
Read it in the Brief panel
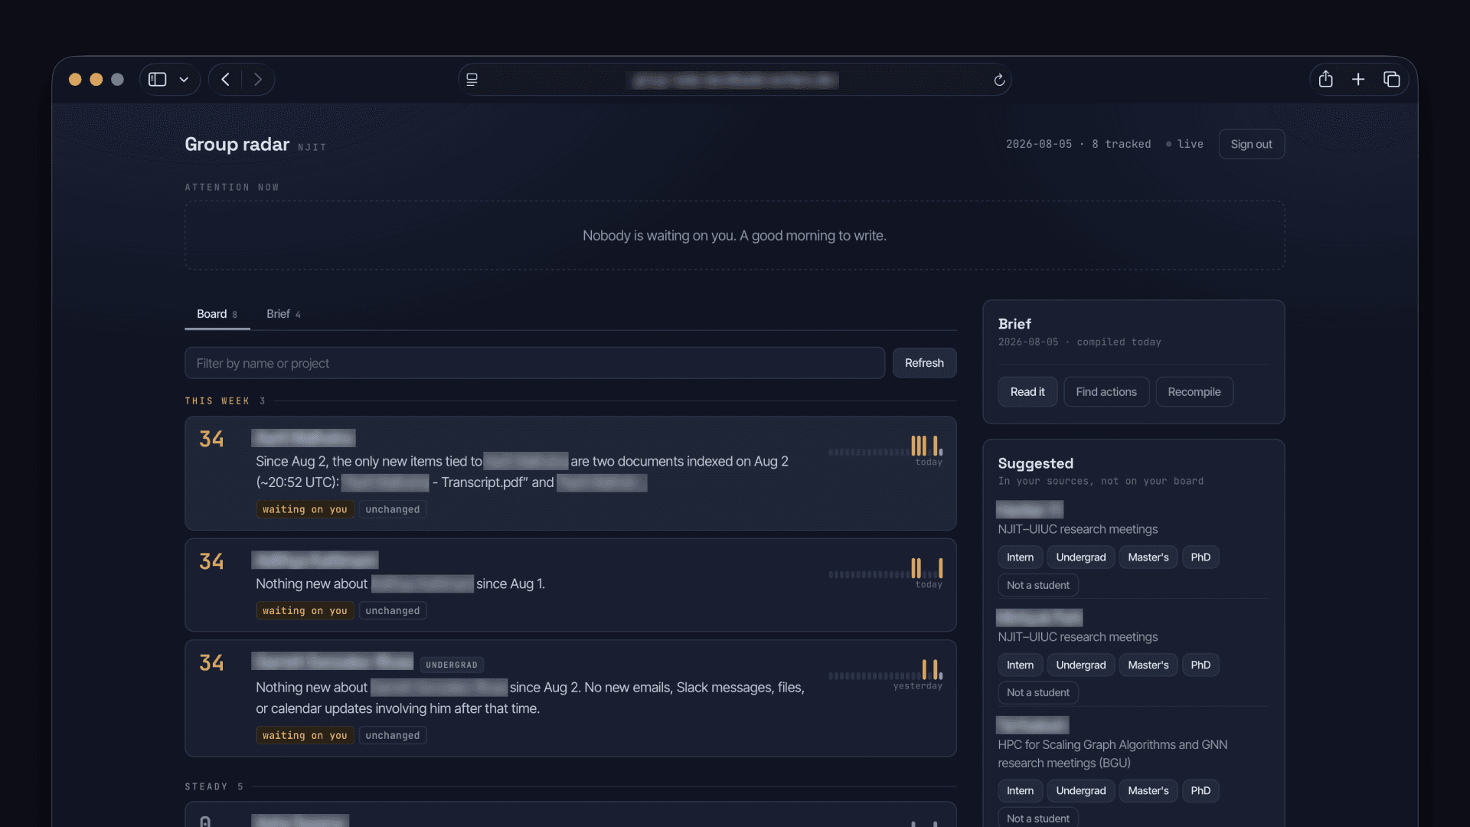[1027, 392]
